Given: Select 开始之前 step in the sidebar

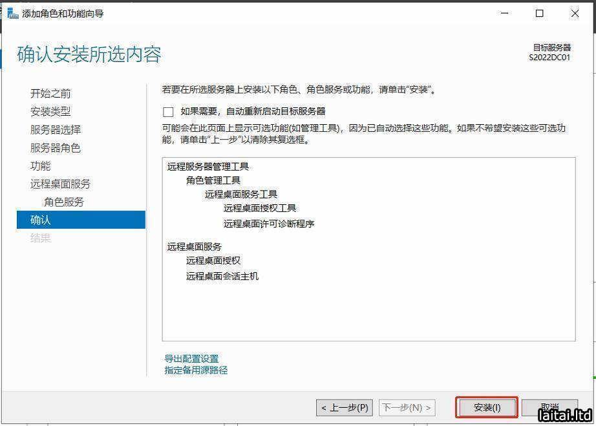Looking at the screenshot, I should click(x=50, y=93).
